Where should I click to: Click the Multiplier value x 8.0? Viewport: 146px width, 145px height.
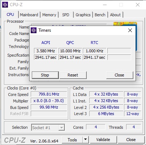49,101
